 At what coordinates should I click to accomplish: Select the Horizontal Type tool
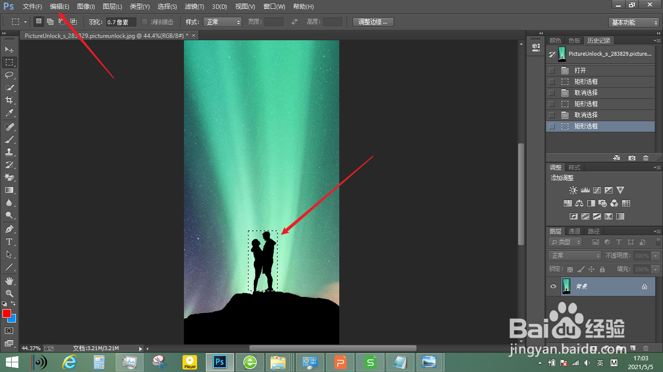click(9, 242)
